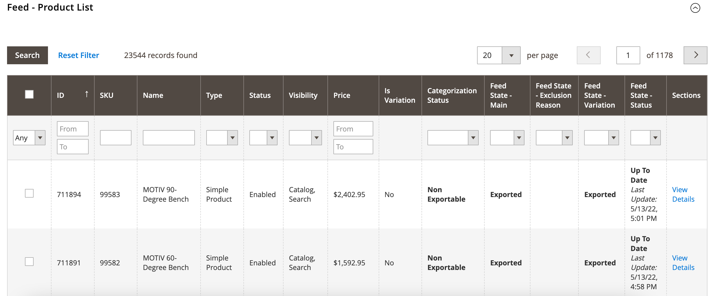Sort by Categorization Status column header
Viewport: 708px width, 296px height.
pyautogui.click(x=453, y=95)
